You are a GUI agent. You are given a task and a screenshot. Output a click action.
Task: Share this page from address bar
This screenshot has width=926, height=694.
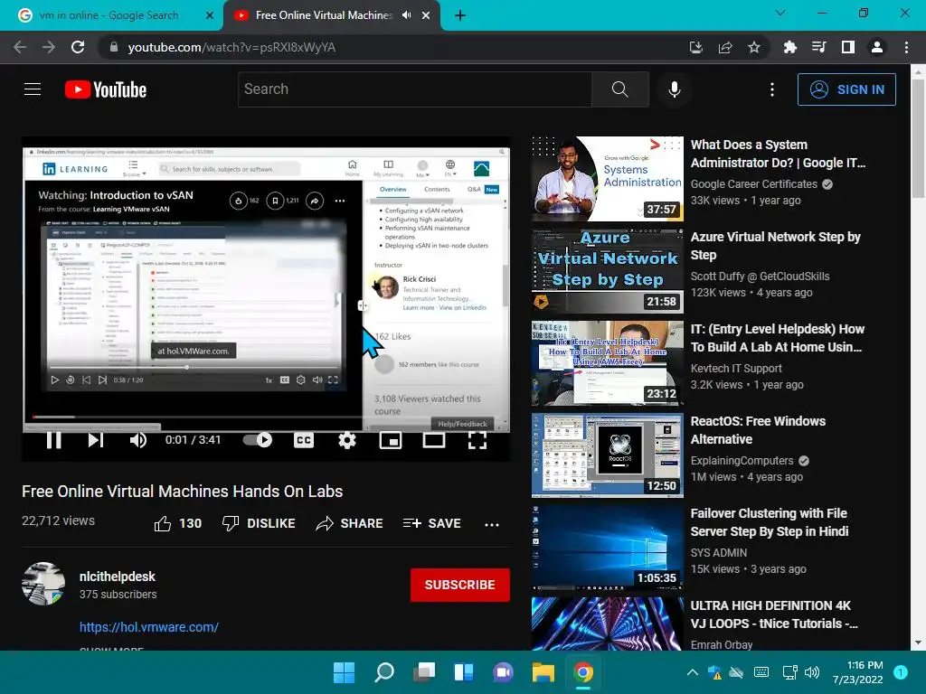coord(725,47)
